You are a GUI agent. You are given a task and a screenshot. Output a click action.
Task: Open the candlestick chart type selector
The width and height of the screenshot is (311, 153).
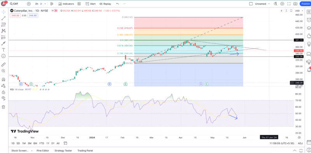click(52, 4)
